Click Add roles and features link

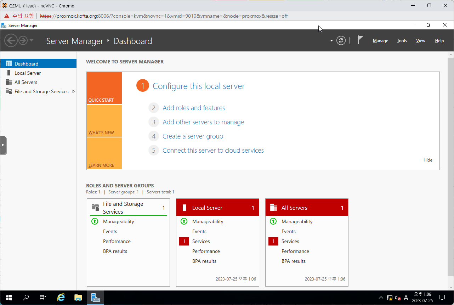tap(194, 108)
